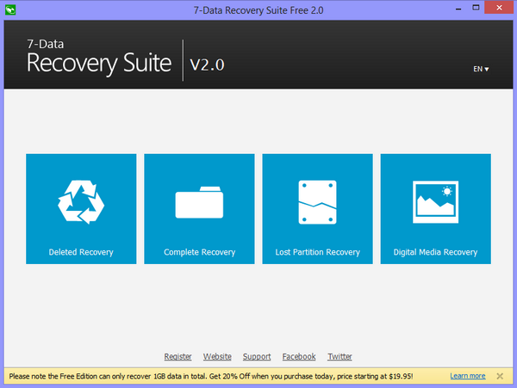The image size is (517, 388).
Task: Click the 'Please note the Free Edition' notice text
Action: tap(211, 376)
